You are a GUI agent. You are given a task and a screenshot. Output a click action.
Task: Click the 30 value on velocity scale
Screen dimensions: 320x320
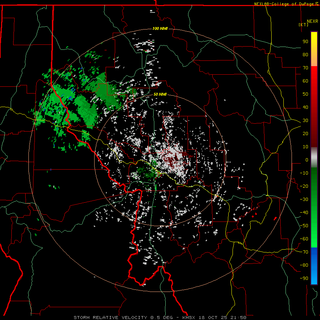pyautogui.click(x=305, y=121)
